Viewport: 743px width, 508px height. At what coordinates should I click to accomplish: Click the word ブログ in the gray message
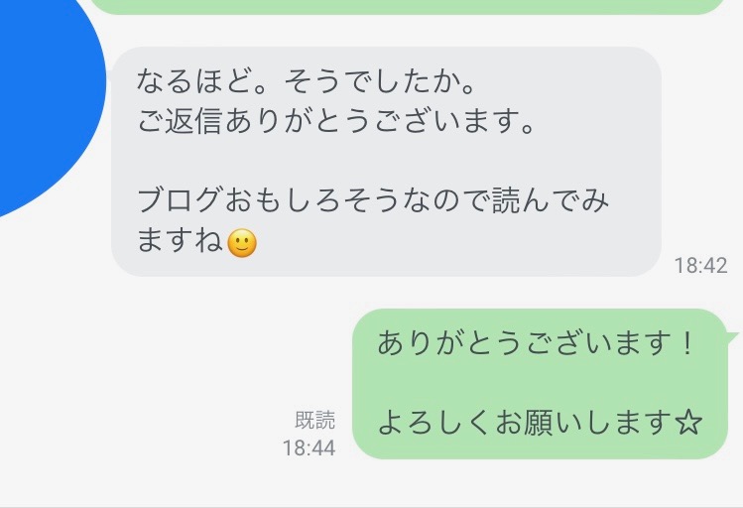point(180,199)
